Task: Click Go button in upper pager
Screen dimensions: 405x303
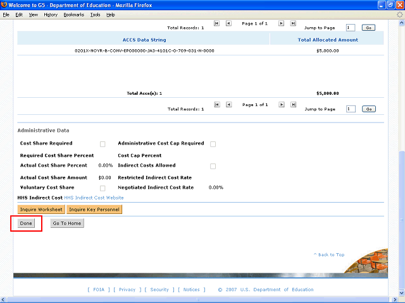Action: pyautogui.click(x=368, y=28)
